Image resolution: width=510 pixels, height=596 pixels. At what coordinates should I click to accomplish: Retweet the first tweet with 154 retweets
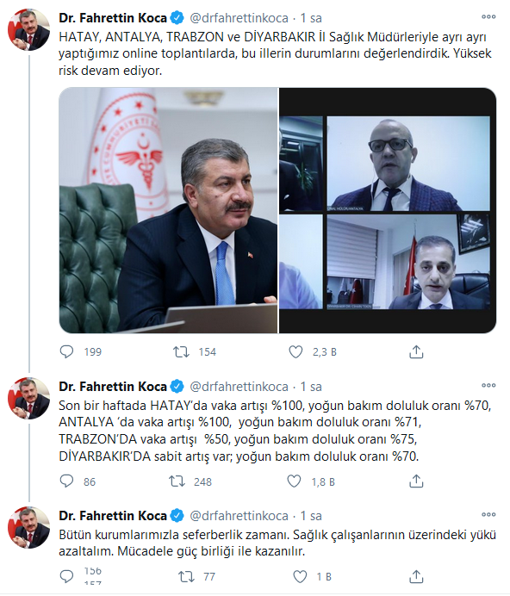coord(181,352)
